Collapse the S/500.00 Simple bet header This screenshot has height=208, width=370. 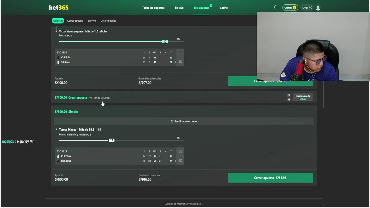pyautogui.click(x=184, y=112)
